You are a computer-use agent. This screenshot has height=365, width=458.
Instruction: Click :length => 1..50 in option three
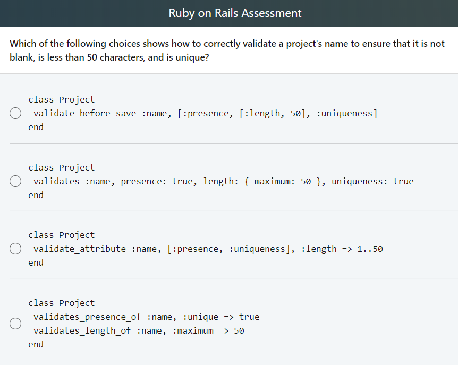click(x=342, y=249)
